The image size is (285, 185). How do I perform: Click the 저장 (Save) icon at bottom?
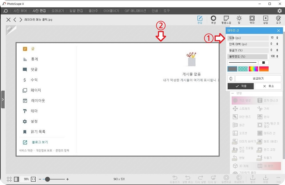point(265,179)
